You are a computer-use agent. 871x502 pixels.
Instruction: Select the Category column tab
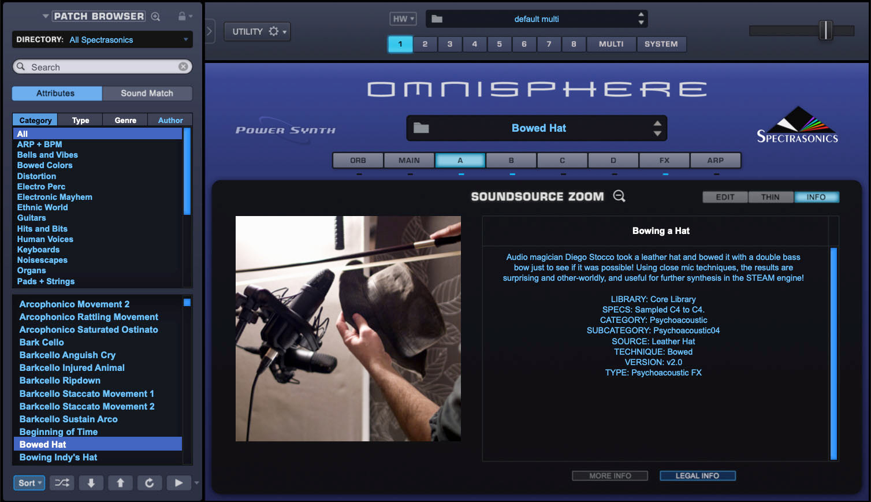[x=35, y=120]
